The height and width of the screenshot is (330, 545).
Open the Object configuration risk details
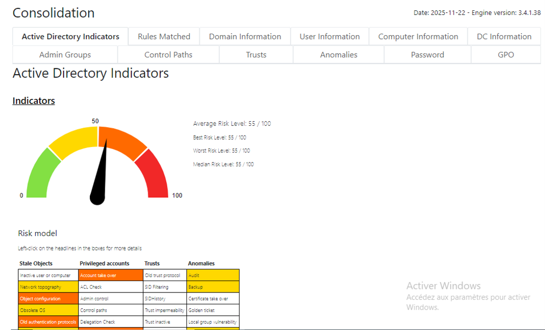(48, 298)
